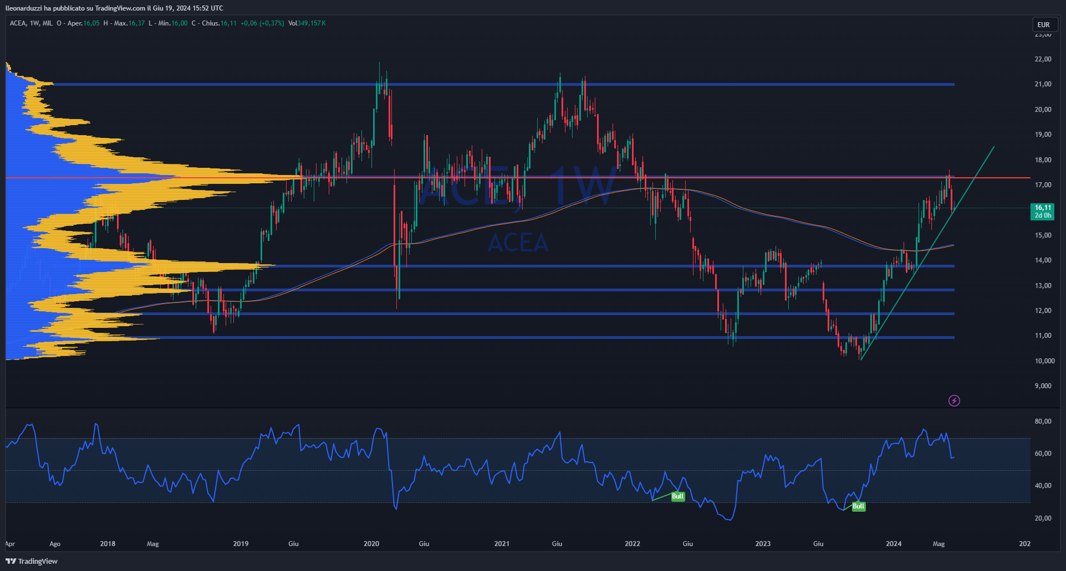Click the Mag label near 2024 on axis
1066x571 pixels.
[x=939, y=544]
